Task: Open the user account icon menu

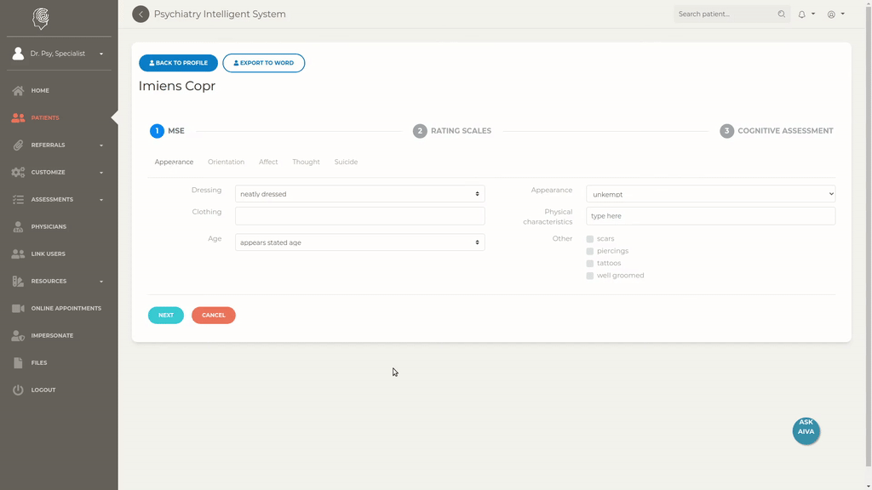Action: coord(831,14)
